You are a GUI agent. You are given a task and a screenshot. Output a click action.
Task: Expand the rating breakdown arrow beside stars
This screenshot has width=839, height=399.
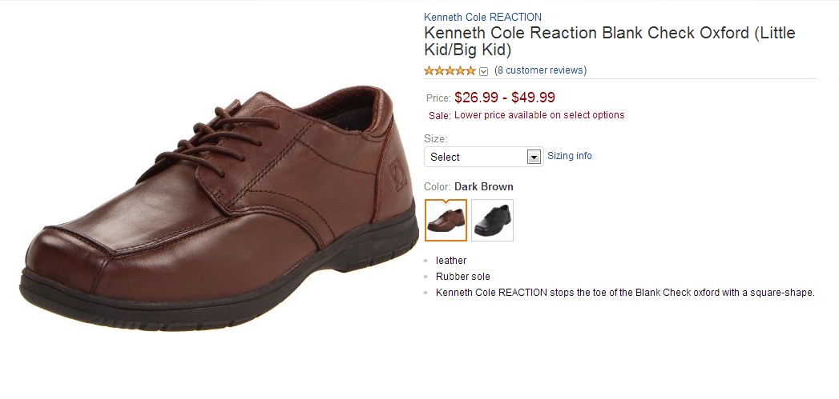pyautogui.click(x=483, y=71)
